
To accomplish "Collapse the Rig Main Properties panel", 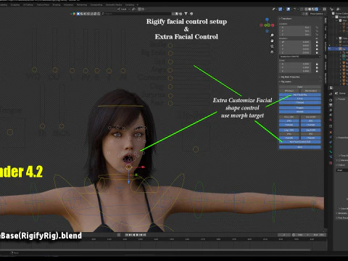I will click(289, 77).
